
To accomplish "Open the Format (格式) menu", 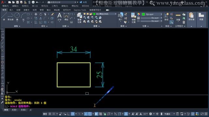I will coord(44,6).
